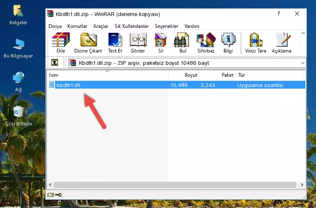Open the Yardım menu
This screenshot has height=208, width=316.
(191, 26)
